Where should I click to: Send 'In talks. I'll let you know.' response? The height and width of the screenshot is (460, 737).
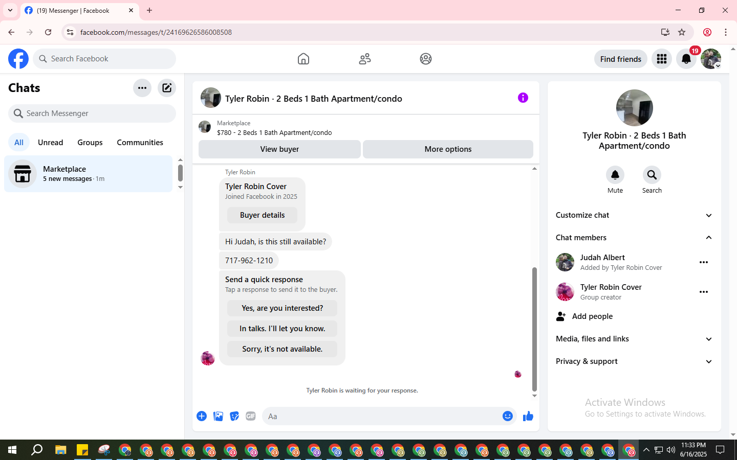[x=282, y=329]
